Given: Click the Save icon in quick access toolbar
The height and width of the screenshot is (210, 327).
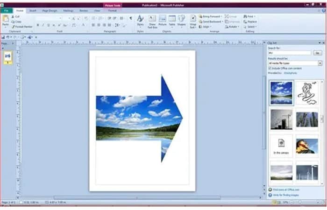Looking at the screenshot, I should tap(3, 37).
